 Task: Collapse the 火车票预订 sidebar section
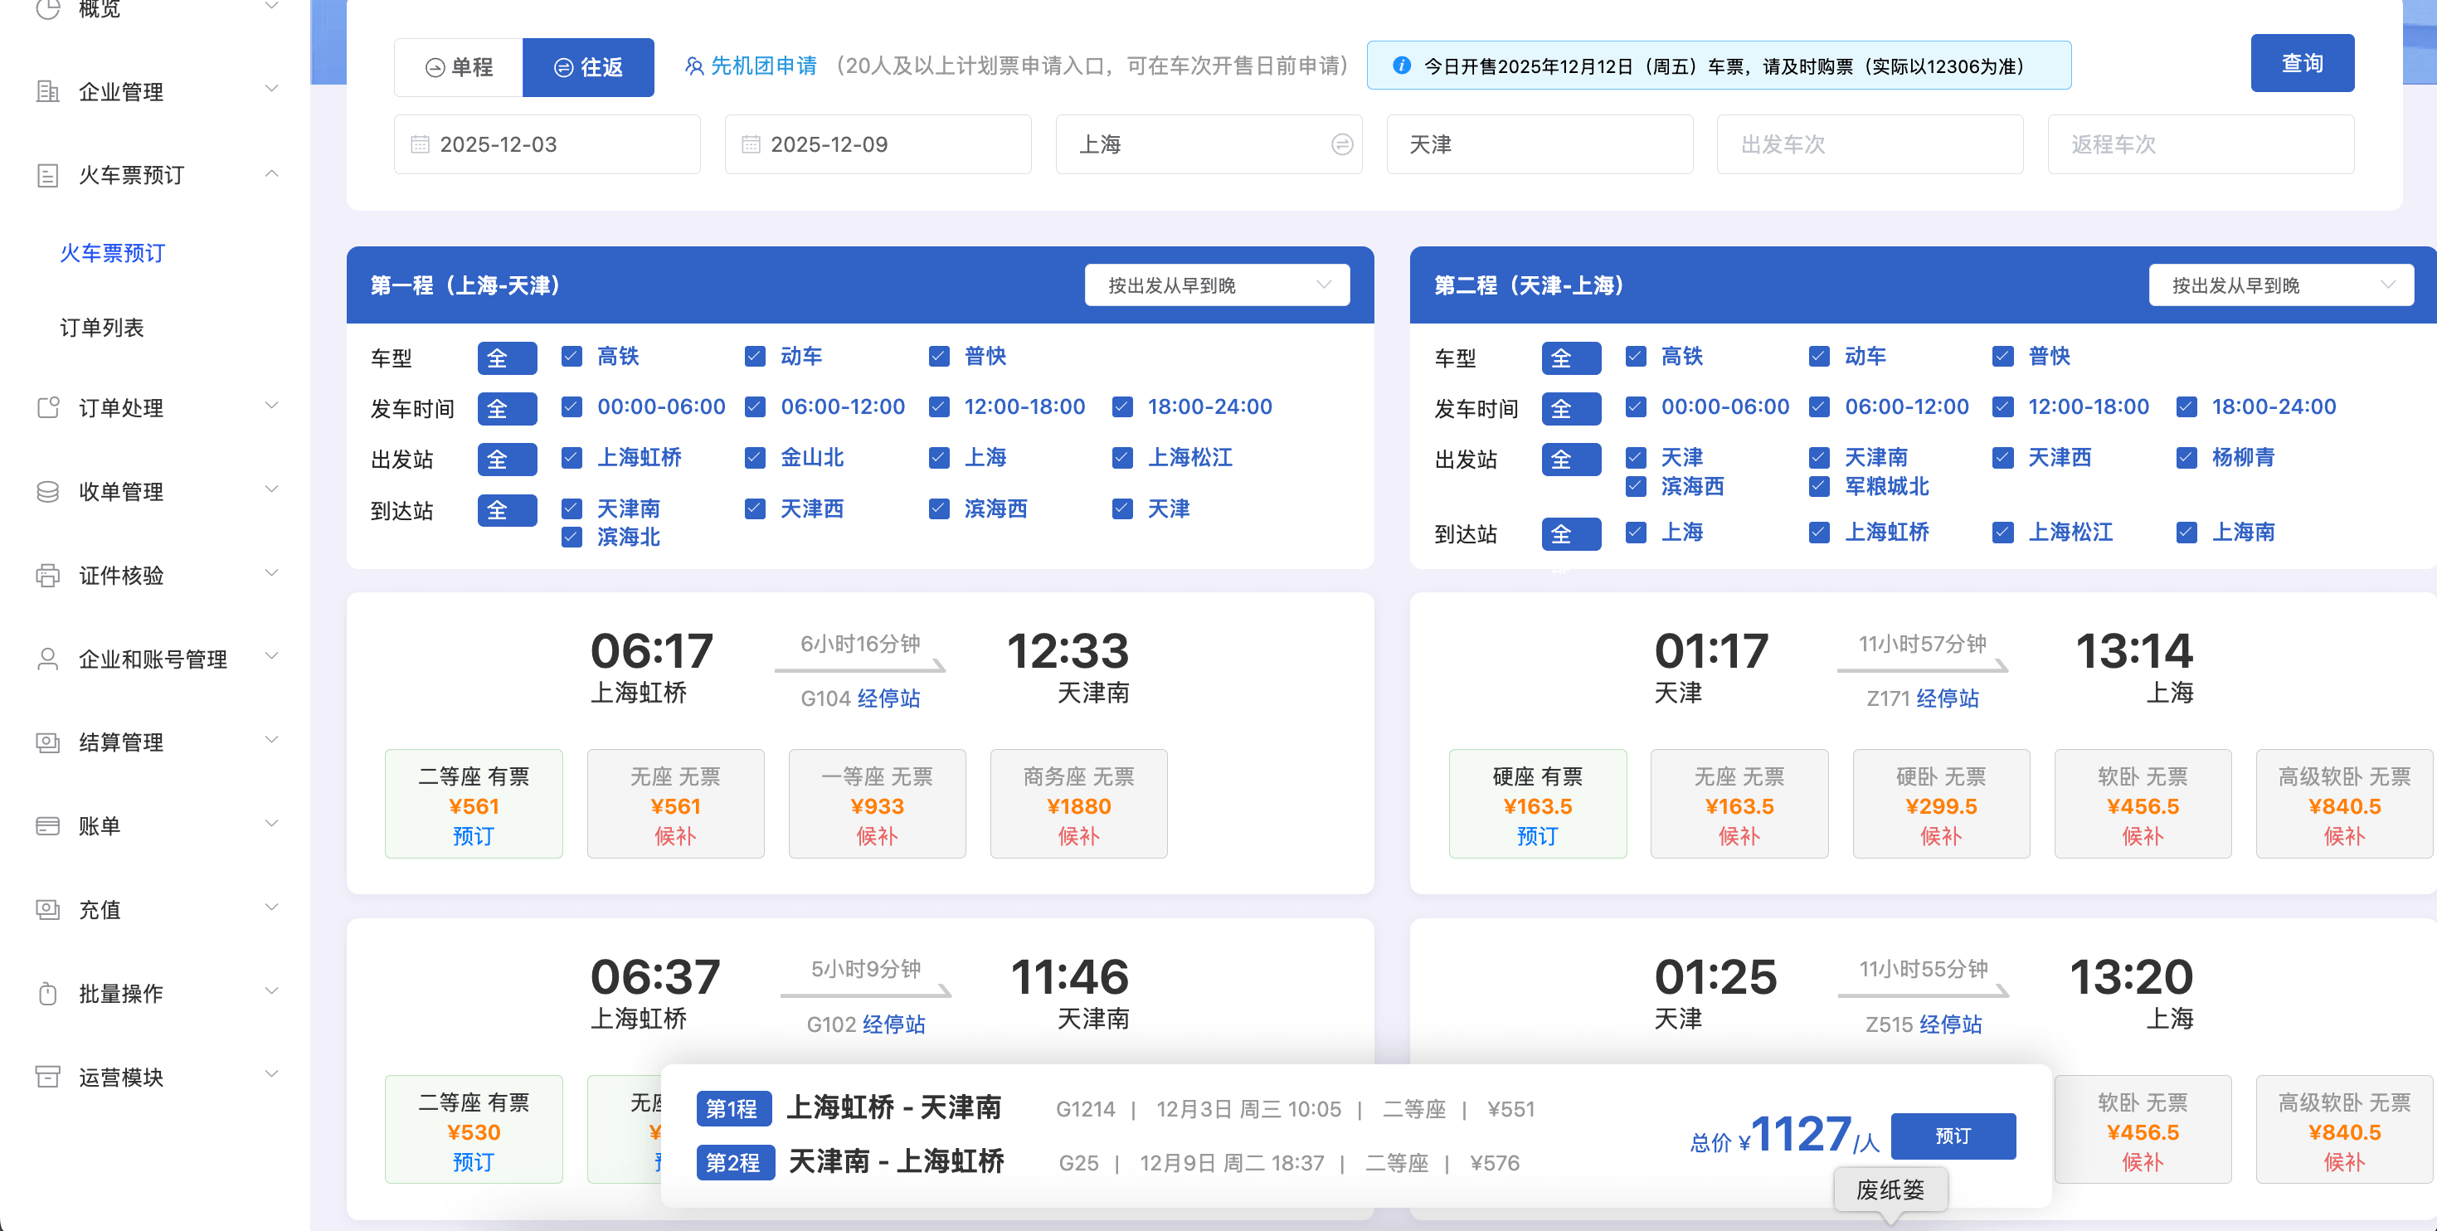(x=272, y=175)
